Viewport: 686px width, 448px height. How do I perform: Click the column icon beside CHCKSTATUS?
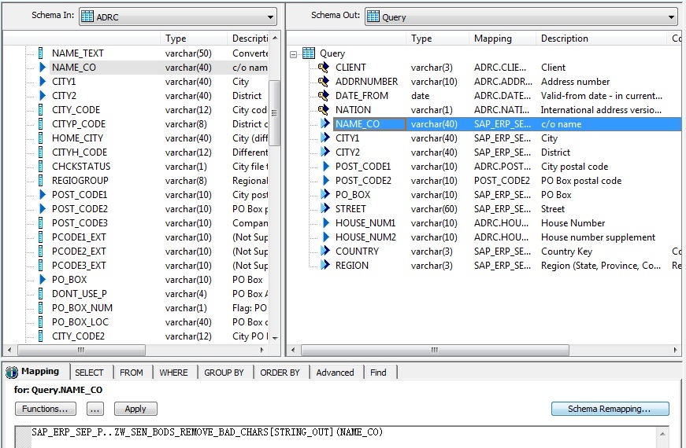(x=41, y=167)
